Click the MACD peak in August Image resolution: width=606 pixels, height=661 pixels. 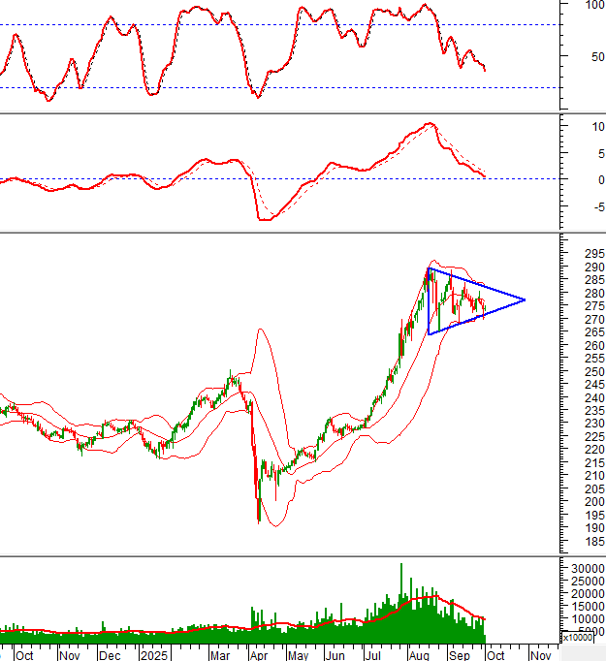point(429,125)
